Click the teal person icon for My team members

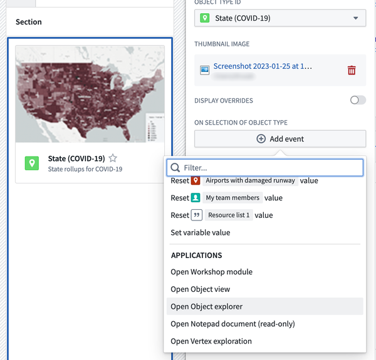196,198
